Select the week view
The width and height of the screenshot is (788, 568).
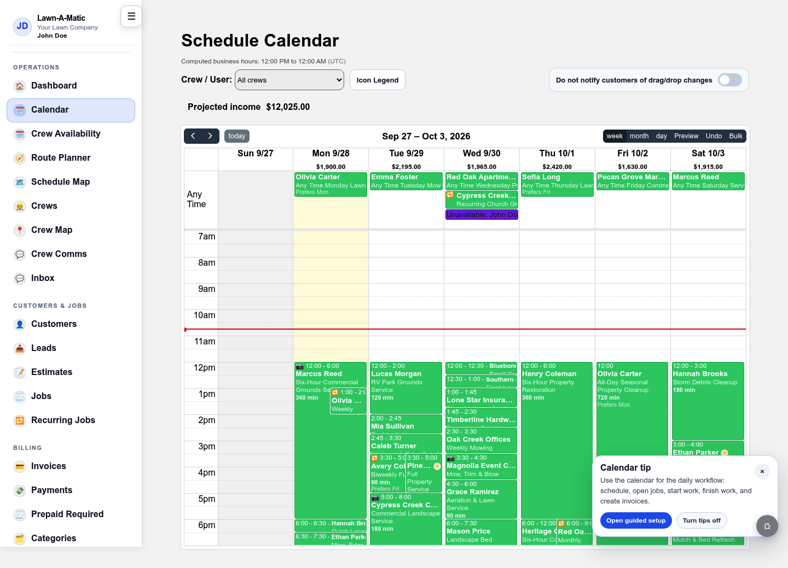pos(615,136)
